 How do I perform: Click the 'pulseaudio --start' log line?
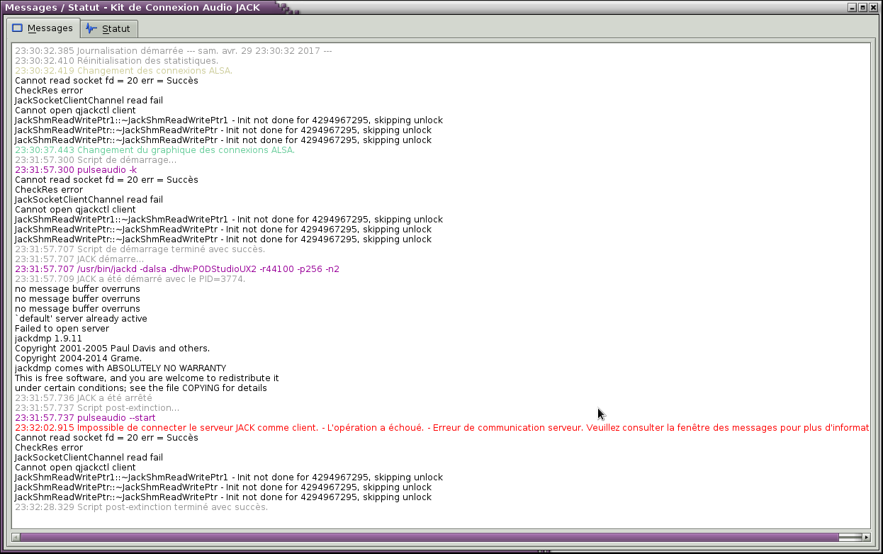click(85, 418)
